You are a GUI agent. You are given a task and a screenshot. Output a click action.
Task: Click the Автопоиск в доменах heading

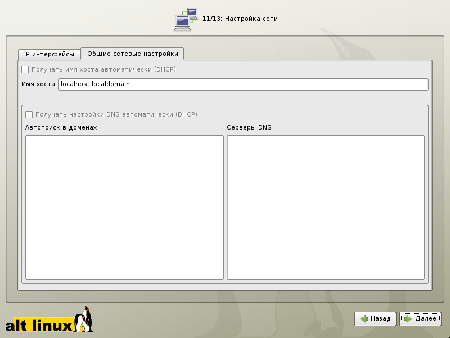pos(61,128)
